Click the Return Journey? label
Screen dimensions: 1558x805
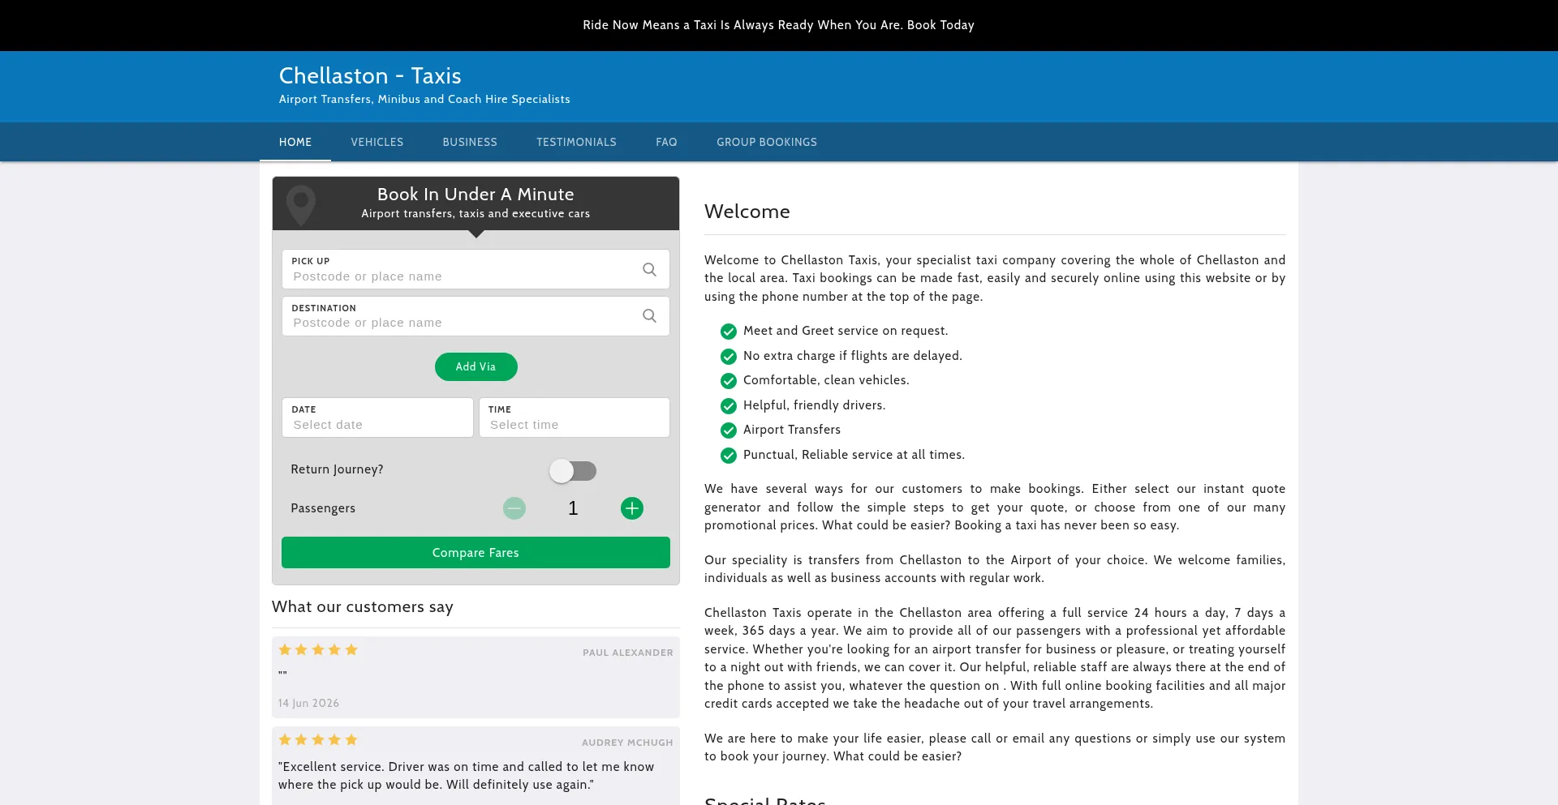coord(338,469)
